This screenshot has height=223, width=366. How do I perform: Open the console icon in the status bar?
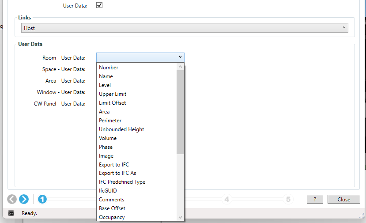click(x=11, y=213)
